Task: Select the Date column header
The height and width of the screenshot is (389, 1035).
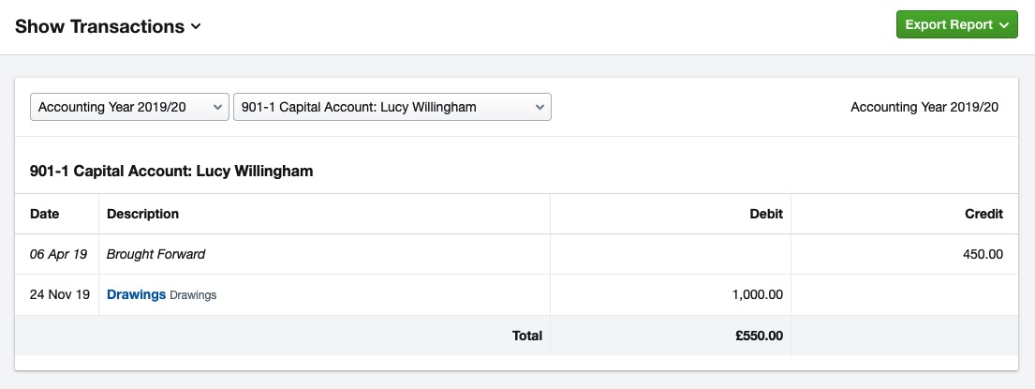Action: pos(45,214)
